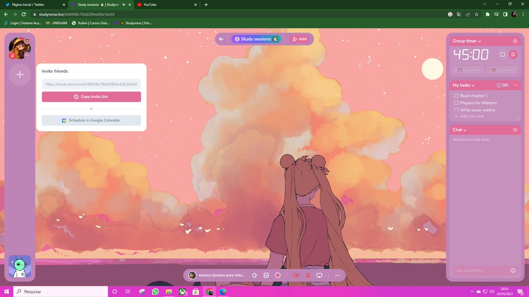The width and height of the screenshot is (529, 297).
Task: Open the musica classica para estu... music selector
Action: pyautogui.click(x=216, y=275)
